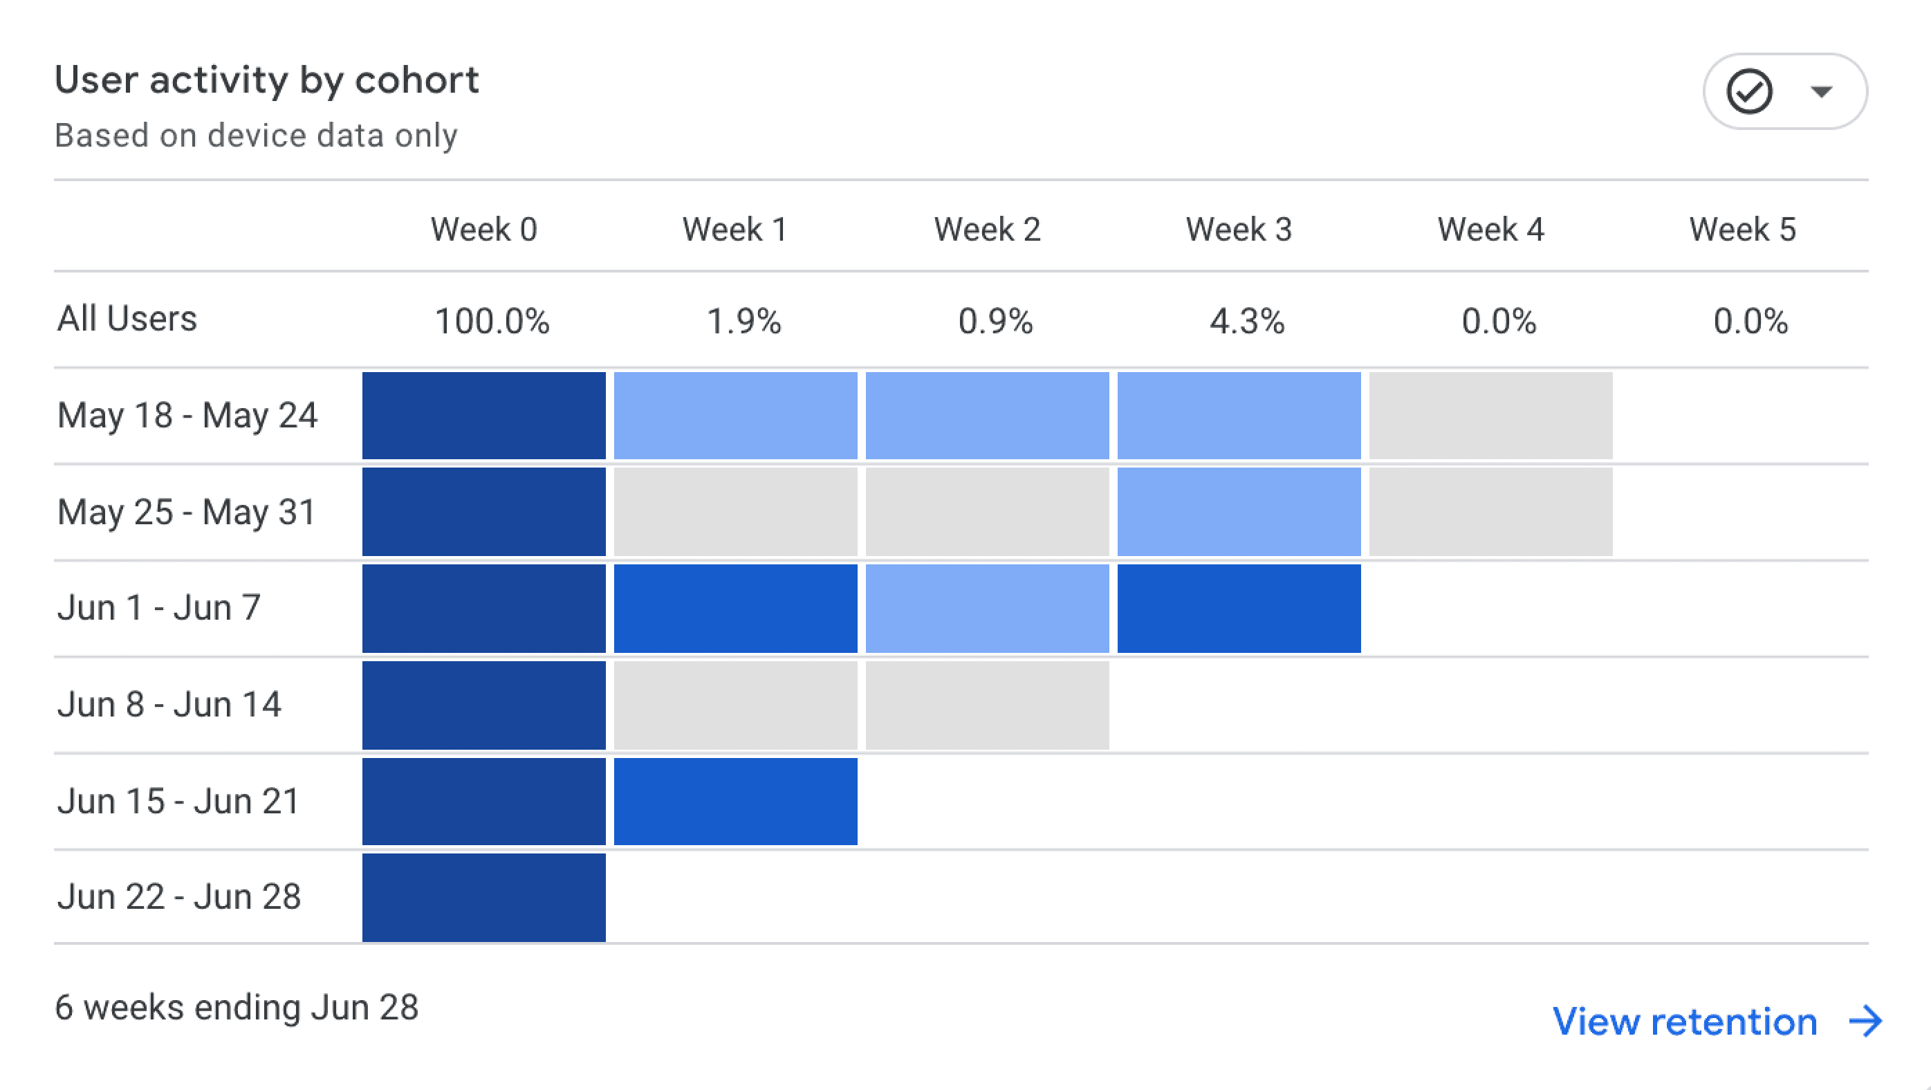Click the All Users 4.3% value
The width and height of the screenshot is (1931, 1090).
(1246, 321)
